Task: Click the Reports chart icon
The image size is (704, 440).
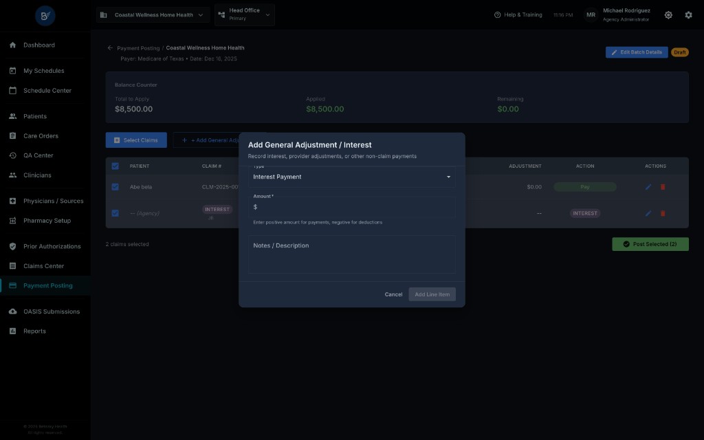Action: pyautogui.click(x=12, y=331)
